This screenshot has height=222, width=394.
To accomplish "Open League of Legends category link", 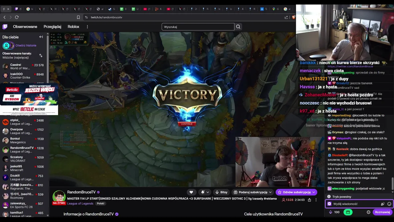I will click(x=80, y=203).
